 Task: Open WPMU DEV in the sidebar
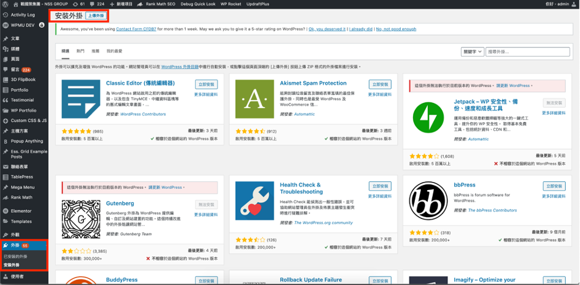coord(24,25)
